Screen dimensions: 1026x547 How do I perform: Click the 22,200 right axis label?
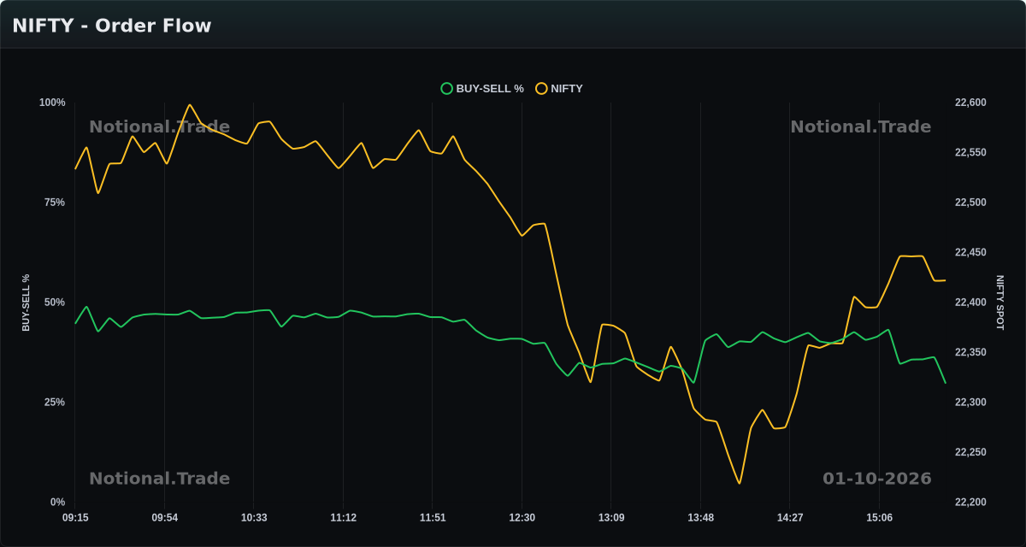pos(970,503)
